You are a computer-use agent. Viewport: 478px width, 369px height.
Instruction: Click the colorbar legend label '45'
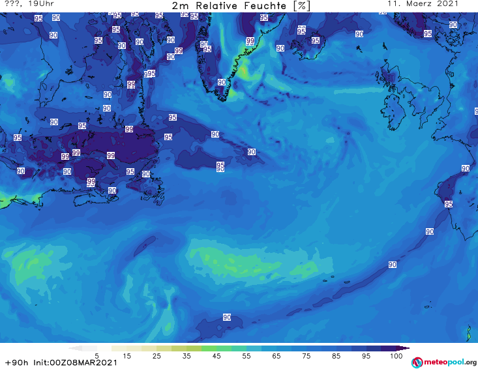tap(216, 356)
